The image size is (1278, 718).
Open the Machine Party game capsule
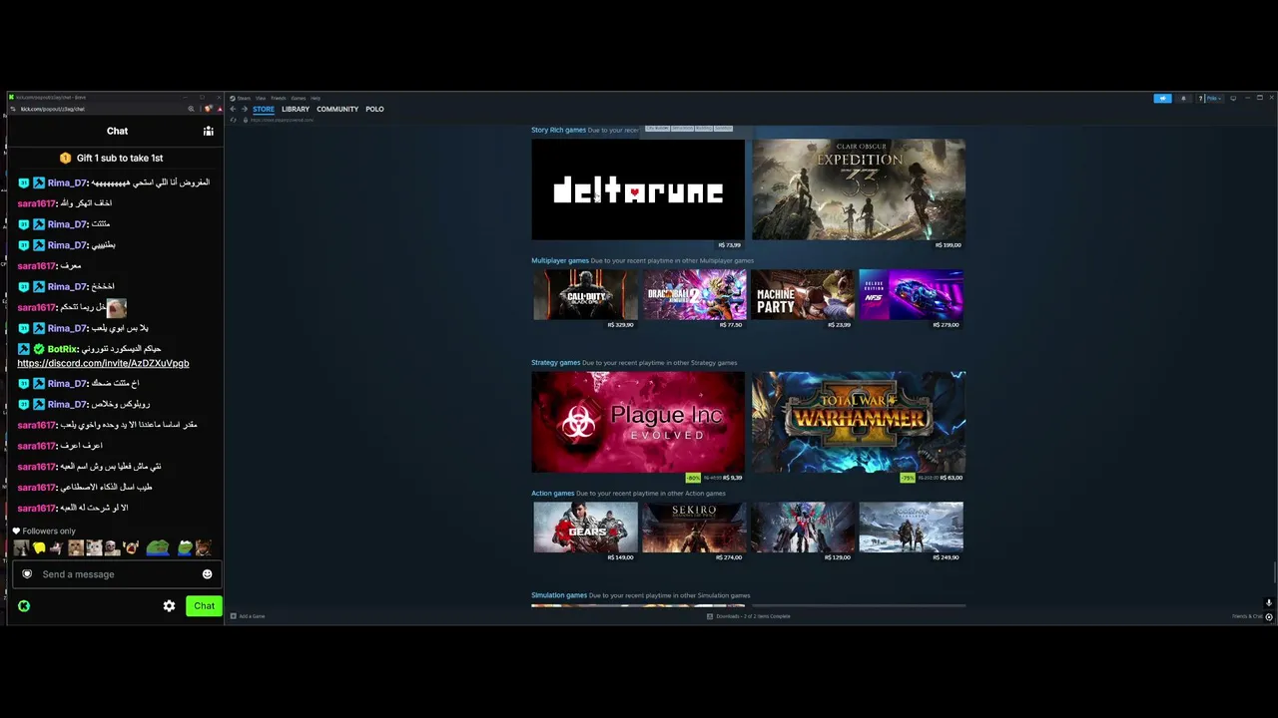[x=803, y=294]
